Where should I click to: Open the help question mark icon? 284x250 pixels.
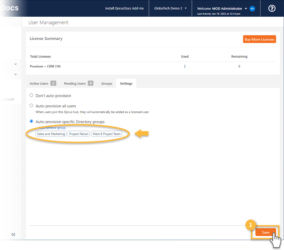tap(272, 9)
